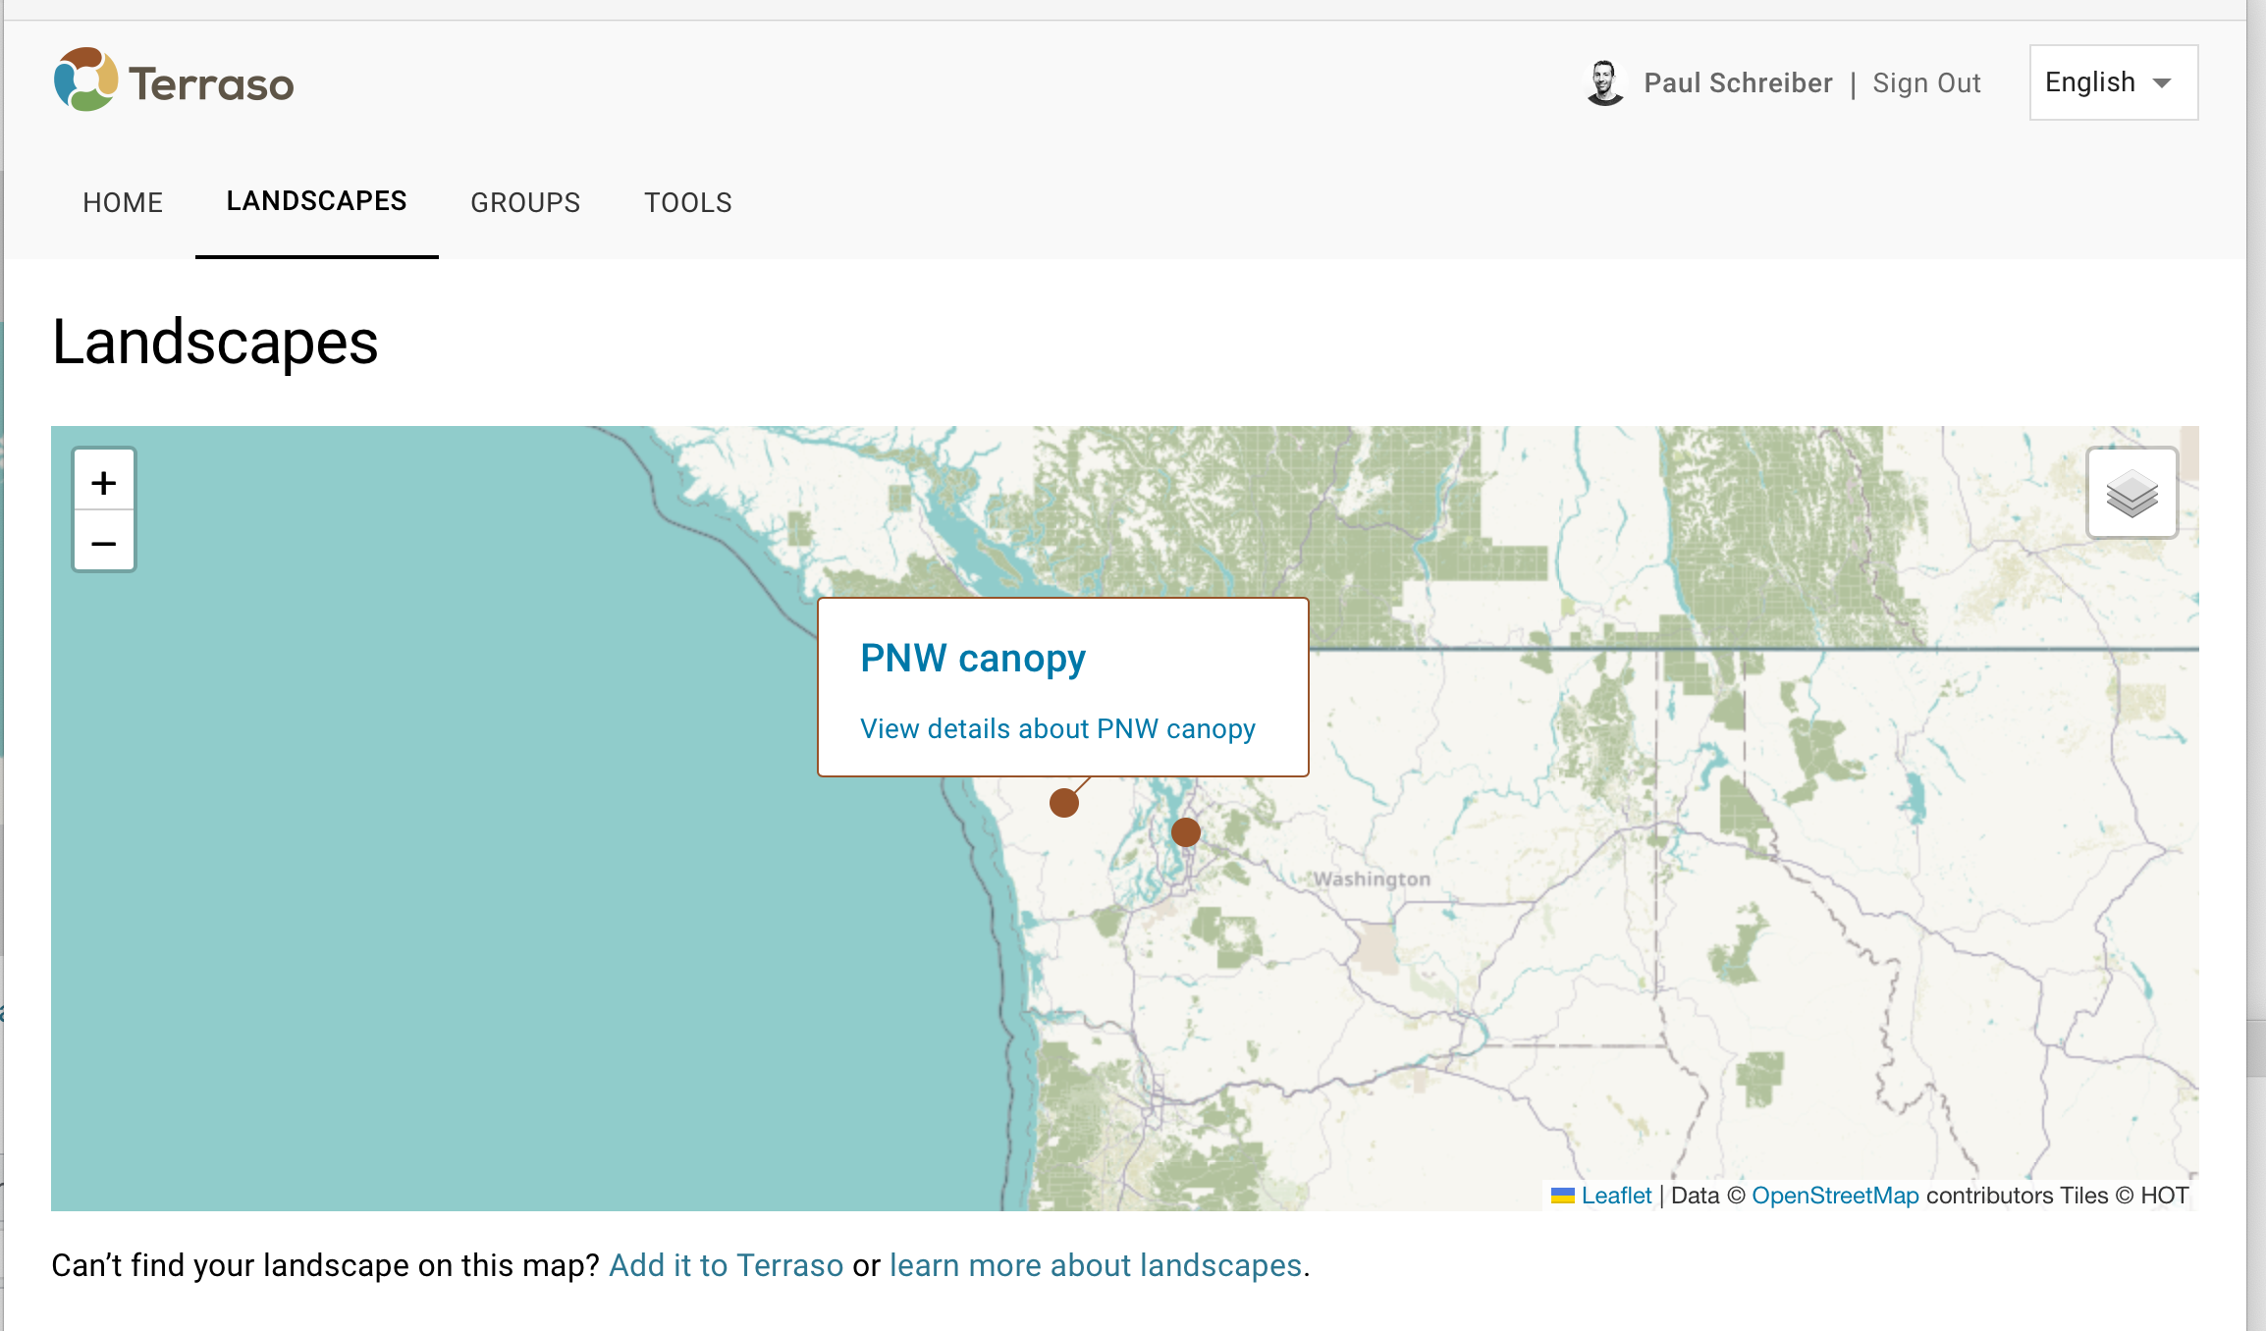Switch to the GROUPS tab
The width and height of the screenshot is (2266, 1331).
pyautogui.click(x=524, y=202)
